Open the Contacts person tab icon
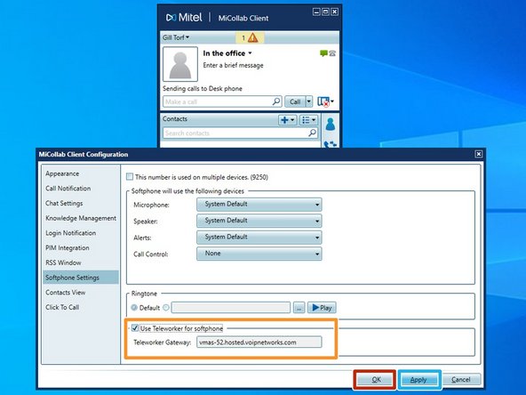This screenshot has width=526, height=395. pyautogui.click(x=331, y=124)
